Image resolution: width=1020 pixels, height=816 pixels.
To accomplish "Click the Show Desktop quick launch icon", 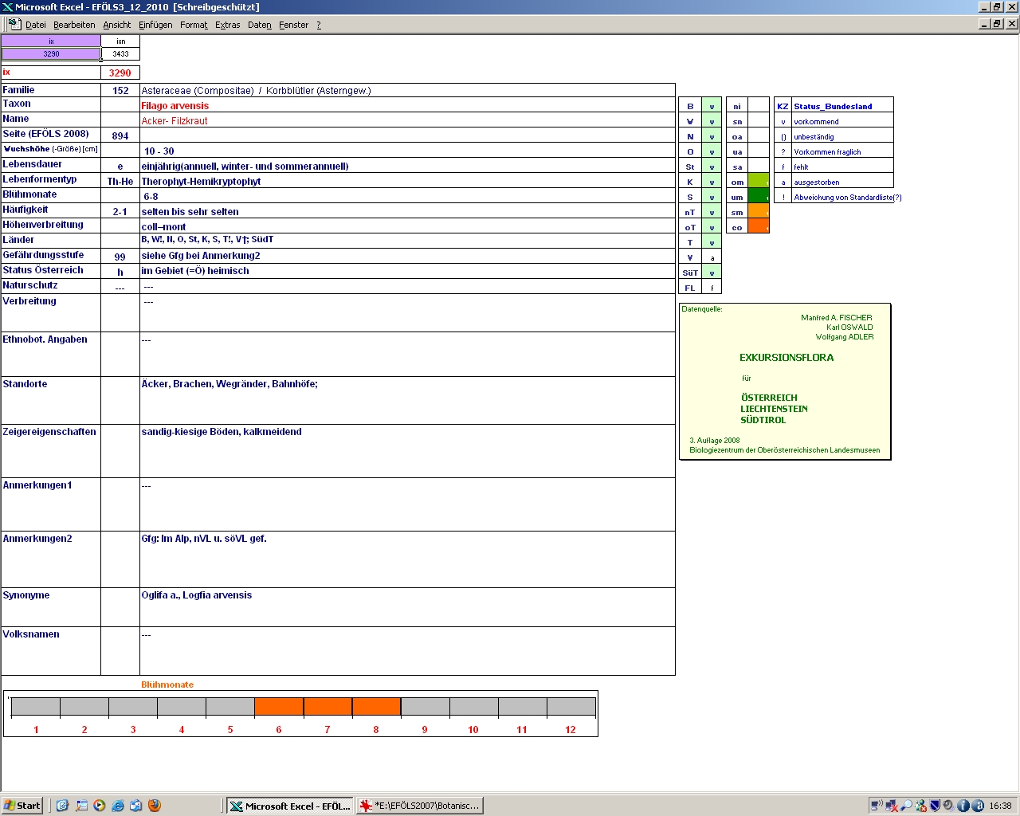I will click(x=81, y=806).
